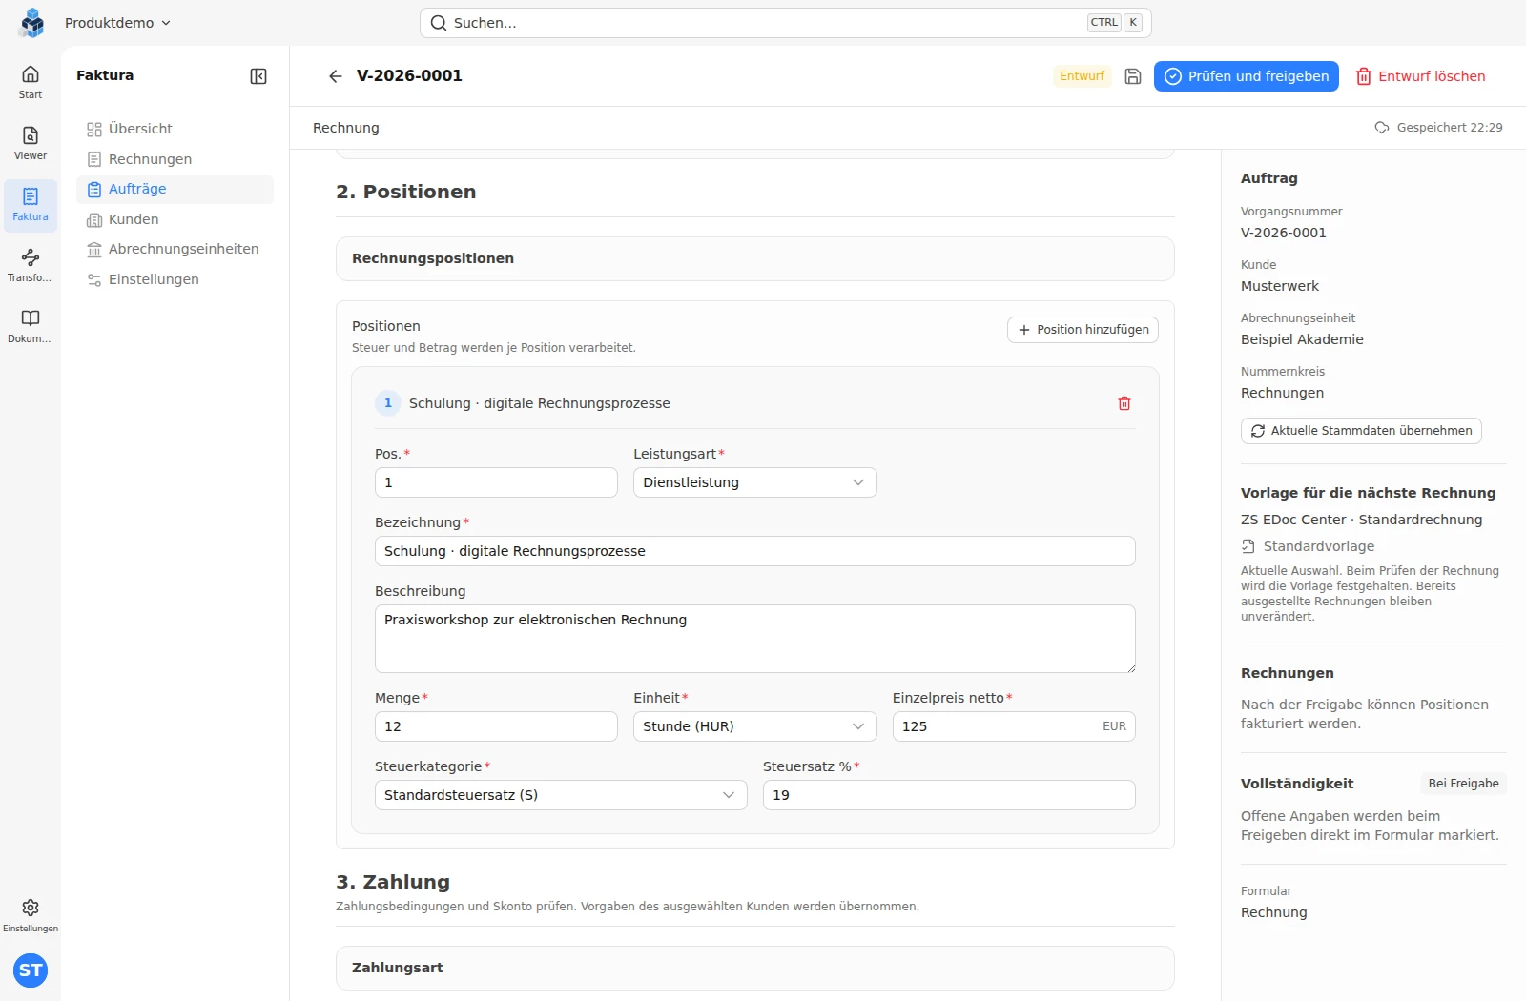Go to Rechnungen in Faktura menu
The image size is (1526, 1001).
175,159
